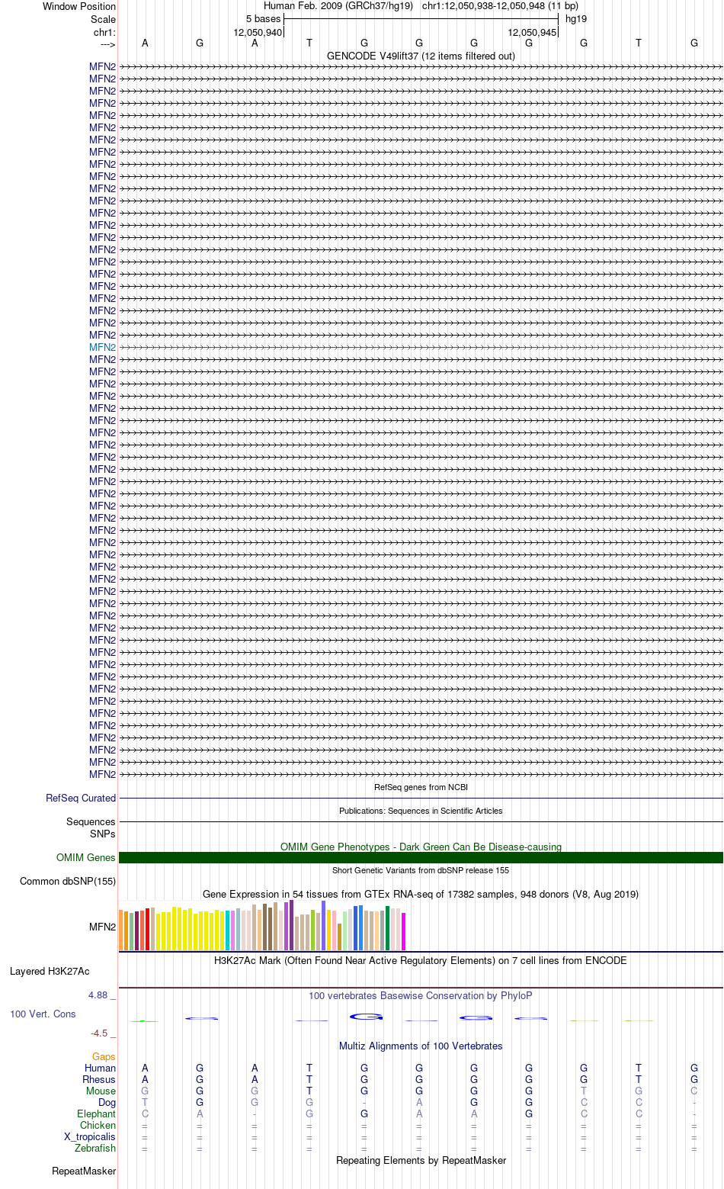This screenshot has height=1189, width=724.
Task: Click coordinate label 12,050,945
Action: click(x=532, y=32)
